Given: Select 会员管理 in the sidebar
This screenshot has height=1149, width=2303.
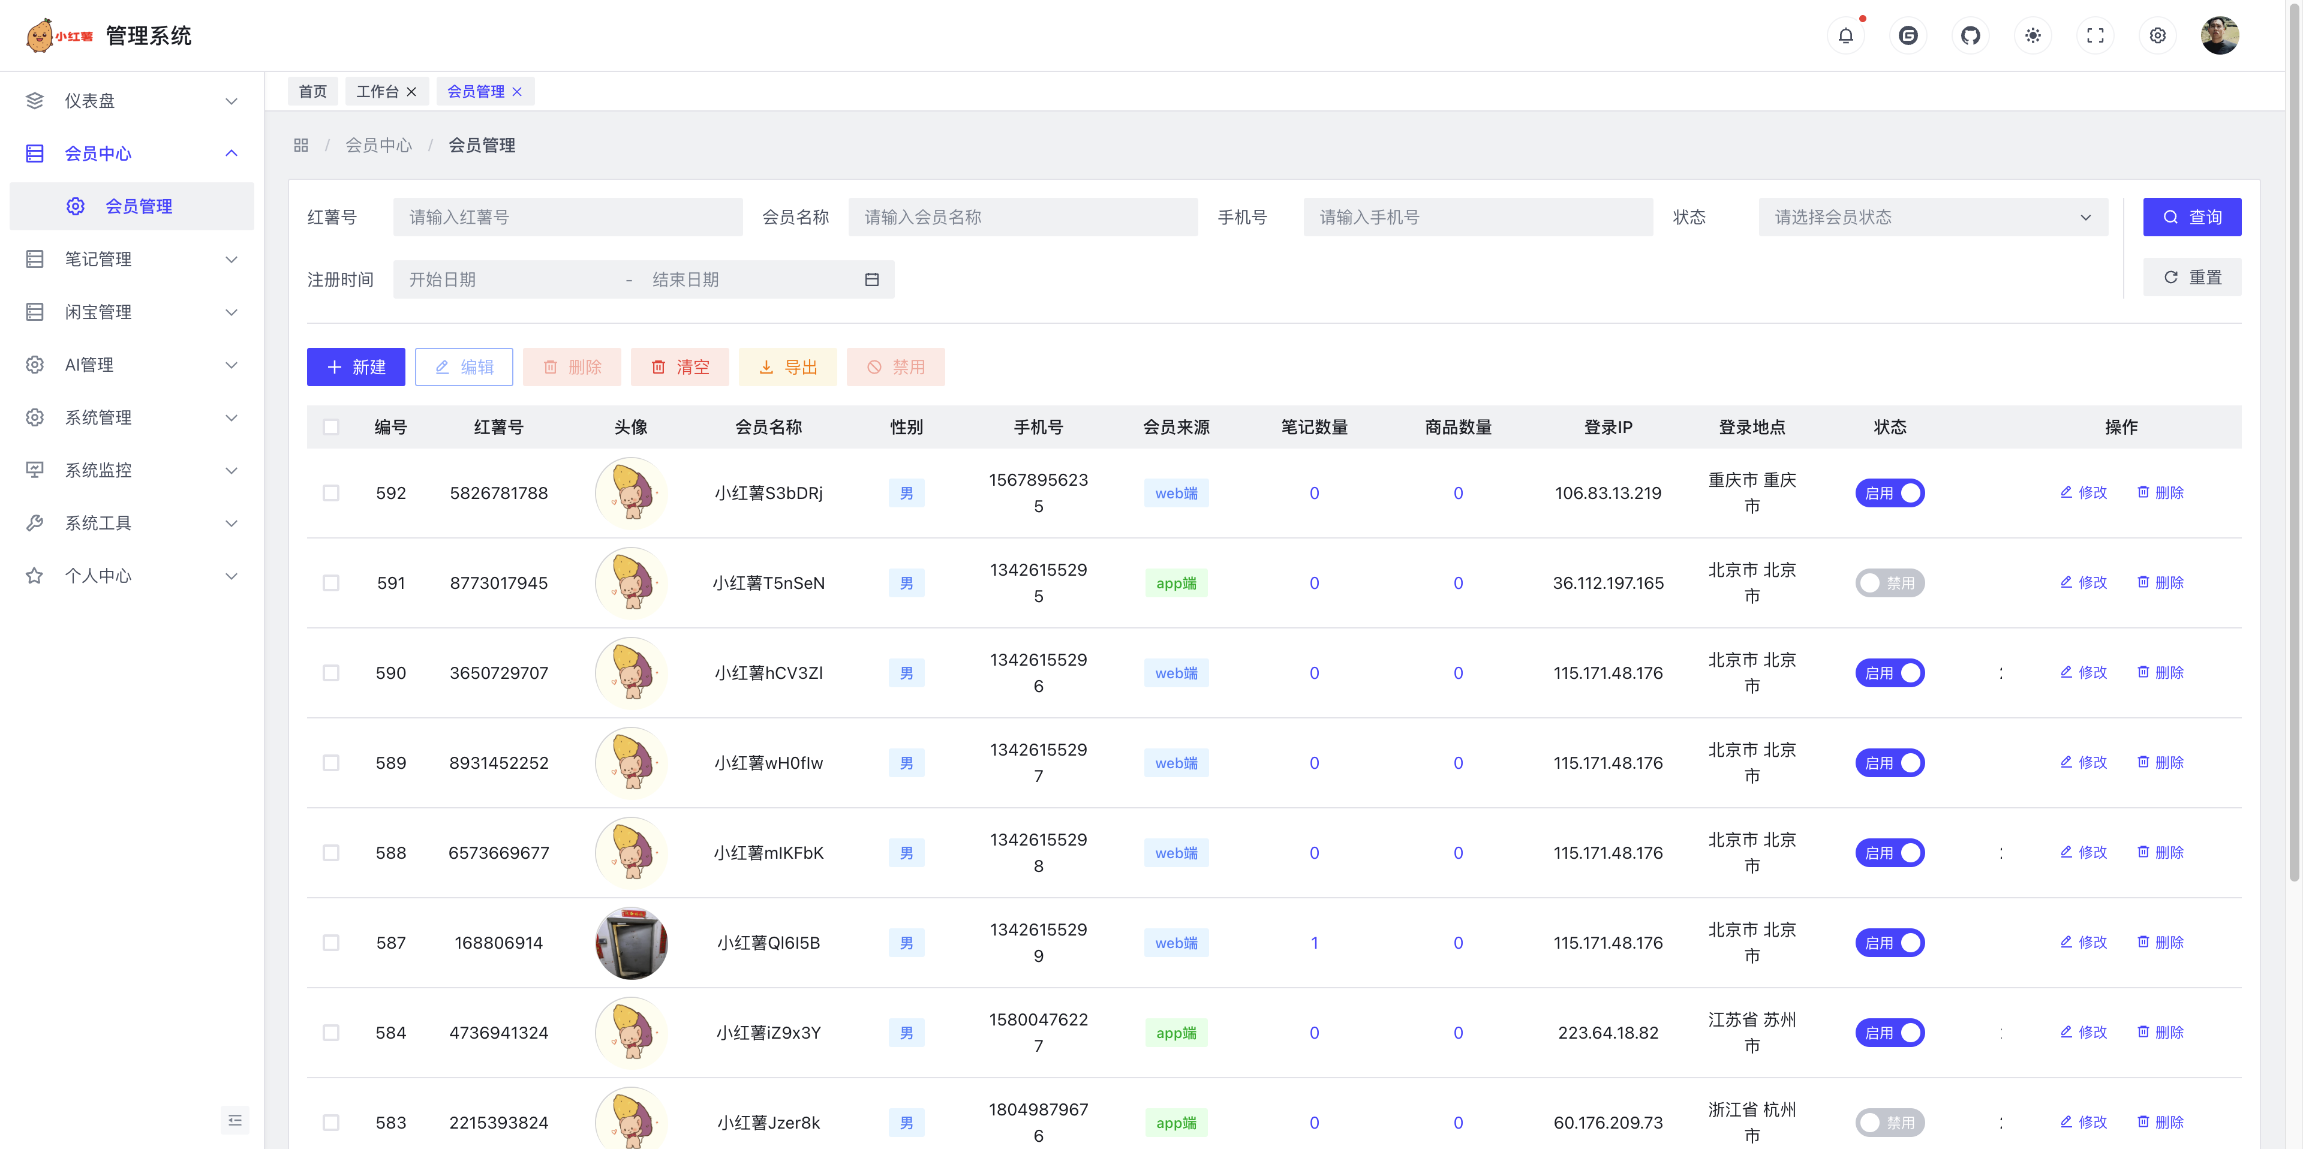Looking at the screenshot, I should (x=139, y=206).
